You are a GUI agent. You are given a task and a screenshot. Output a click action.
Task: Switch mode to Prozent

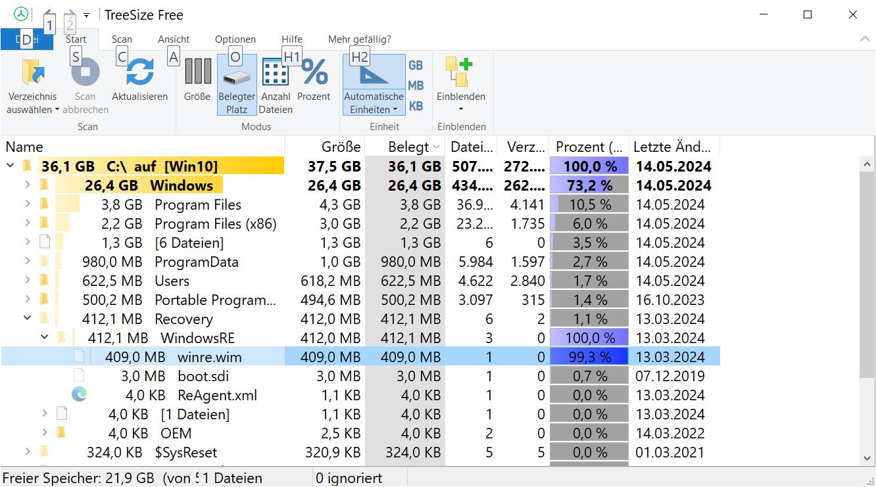coord(314,80)
